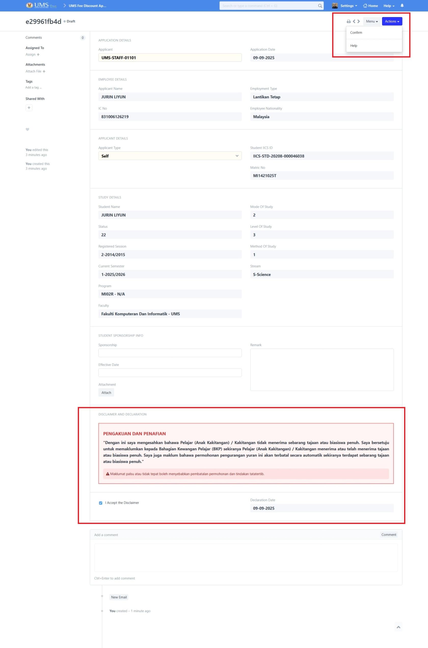Go to the previous document arrow
The image size is (428, 648).
coord(354,21)
